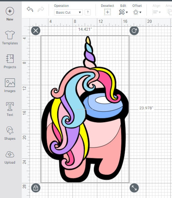Click the 14.421" width label
The width and height of the screenshot is (172, 198).
[85, 29]
